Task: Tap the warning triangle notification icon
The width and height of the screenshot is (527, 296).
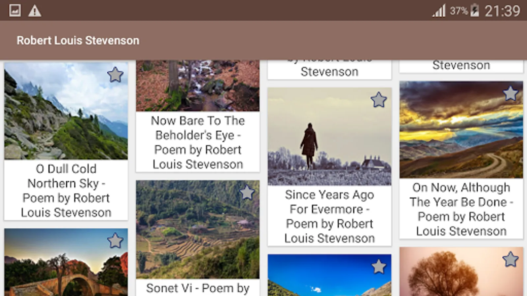Action: pyautogui.click(x=35, y=11)
